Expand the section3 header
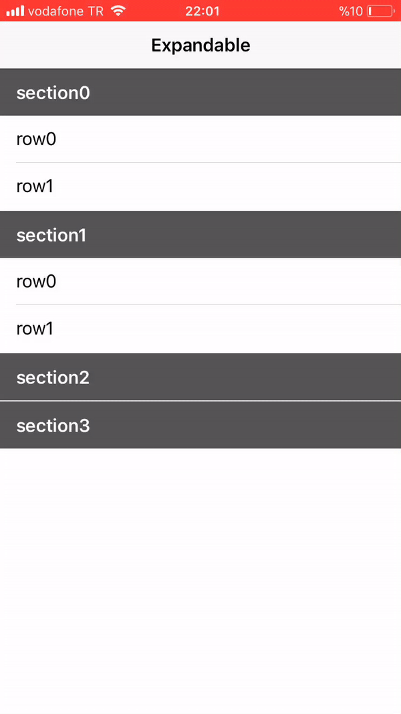Viewport: 401px width, 714px height. point(200,425)
